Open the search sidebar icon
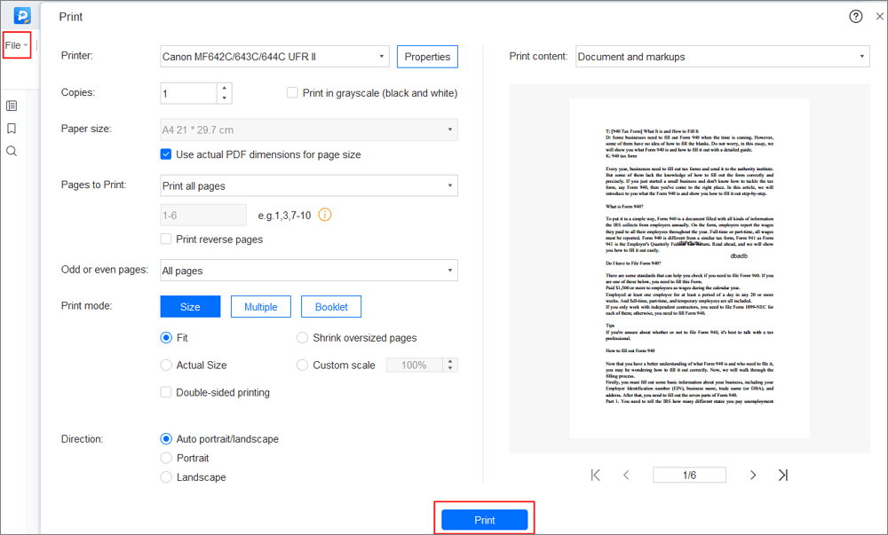This screenshot has height=535, width=888. pos(12,151)
